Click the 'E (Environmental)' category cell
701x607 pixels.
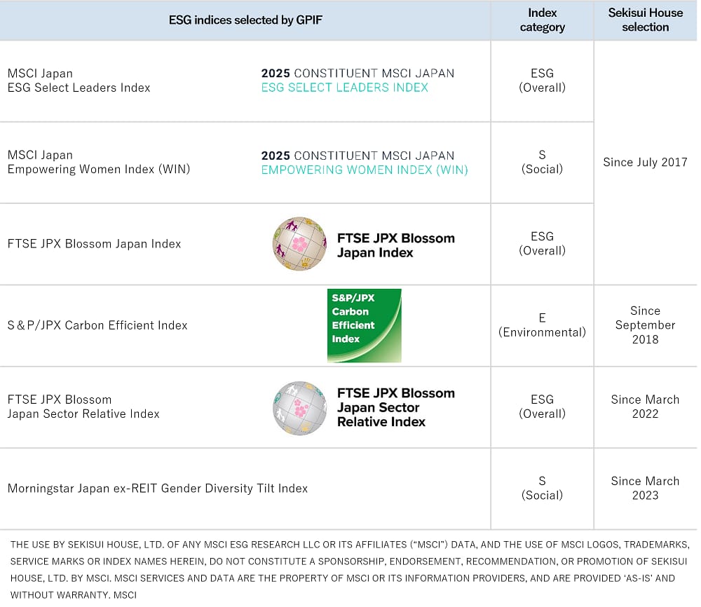542,325
